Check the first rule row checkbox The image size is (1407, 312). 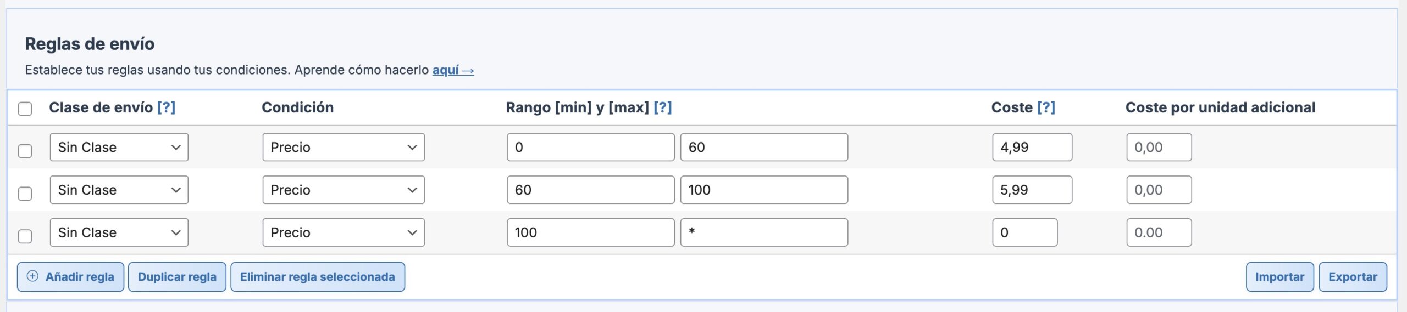25,151
